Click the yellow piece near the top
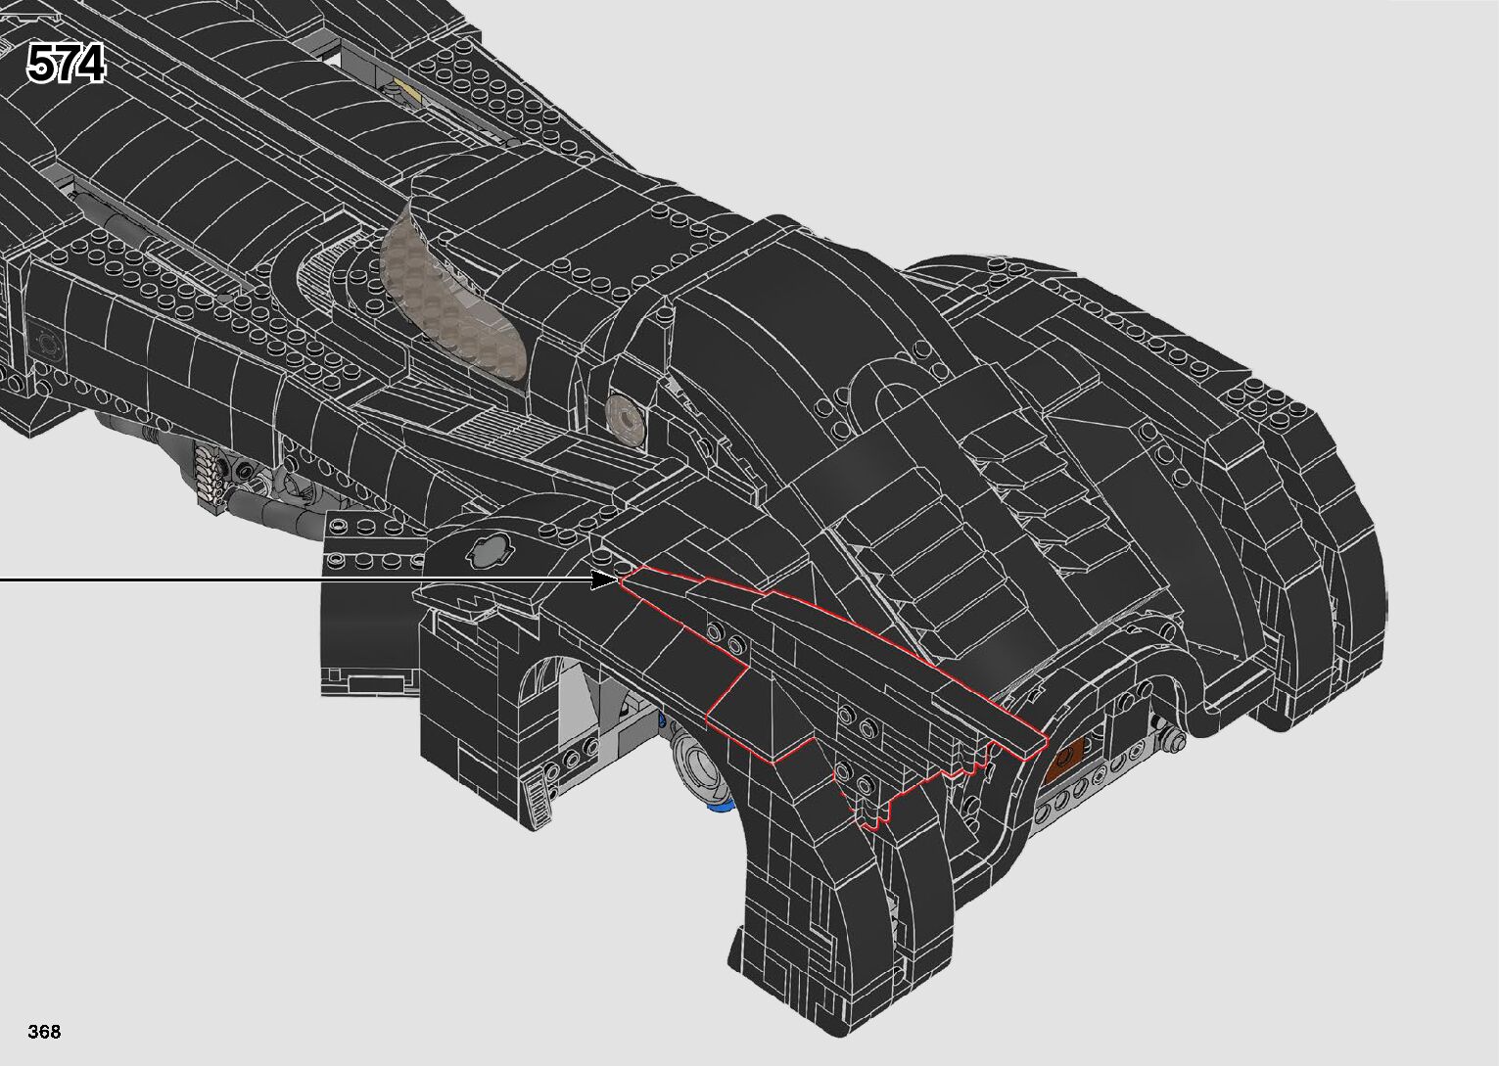The width and height of the screenshot is (1499, 1066). coord(396,91)
